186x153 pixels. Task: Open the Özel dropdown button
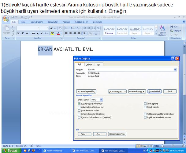100,134
